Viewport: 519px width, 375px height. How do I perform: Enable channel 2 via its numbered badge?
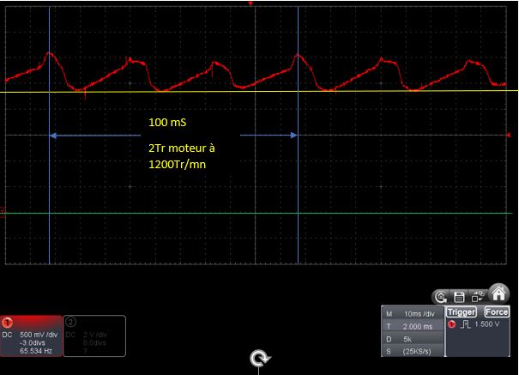pos(70,322)
